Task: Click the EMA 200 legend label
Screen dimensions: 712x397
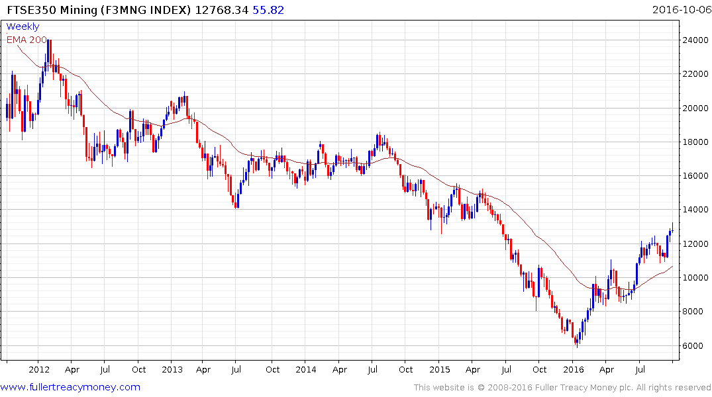Action: point(26,40)
